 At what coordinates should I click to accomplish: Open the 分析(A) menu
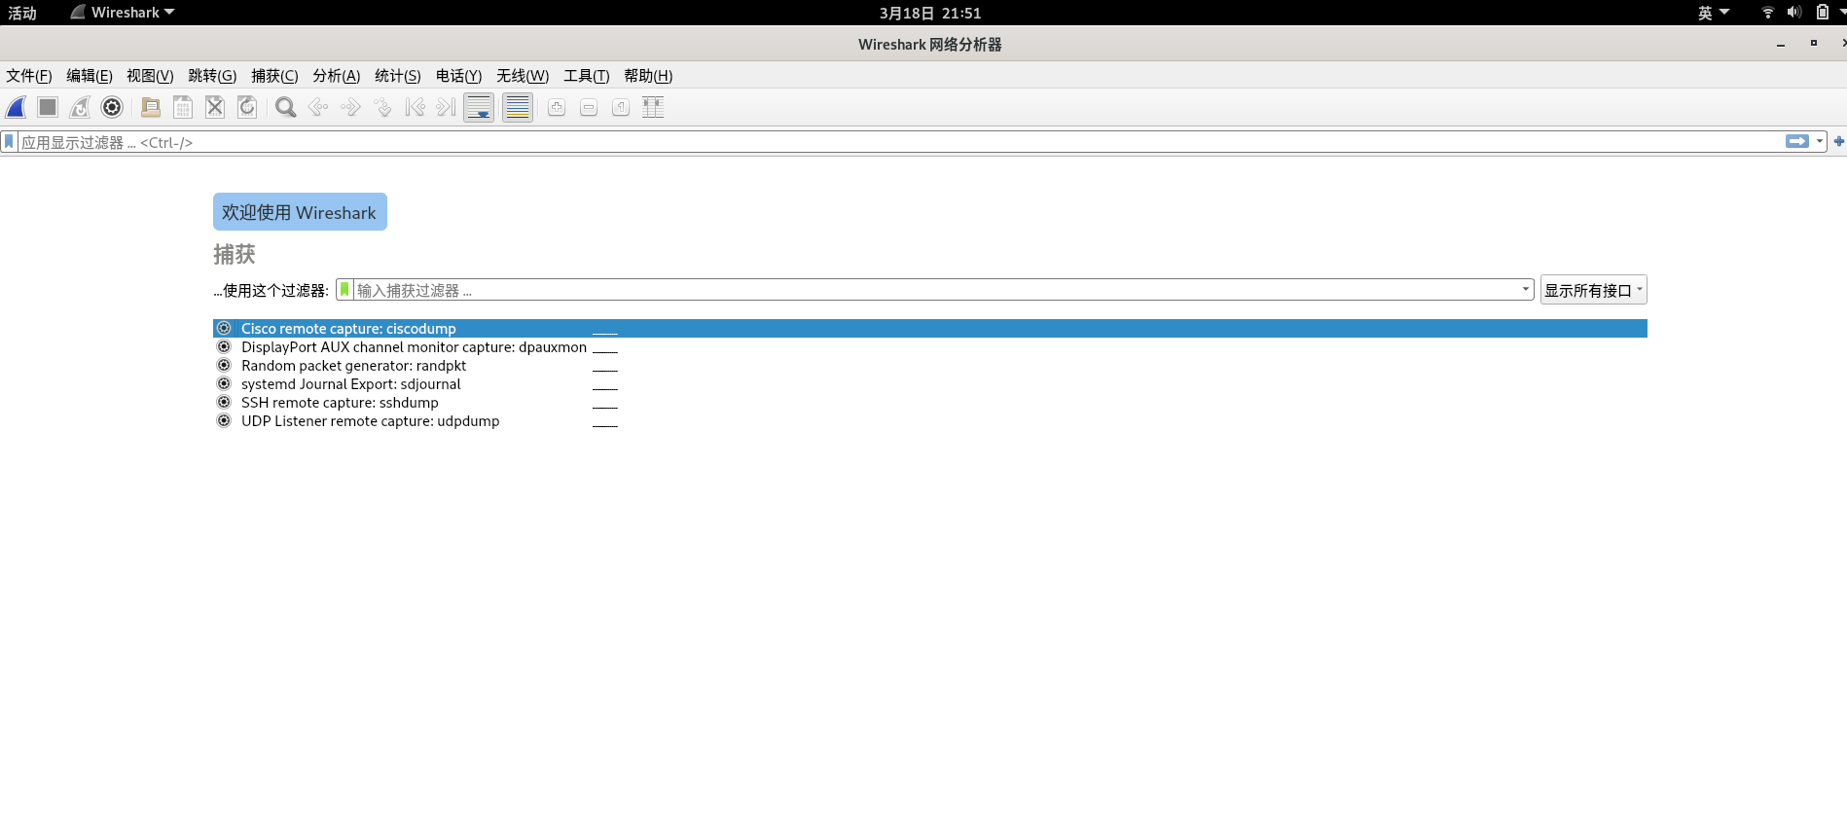(337, 76)
